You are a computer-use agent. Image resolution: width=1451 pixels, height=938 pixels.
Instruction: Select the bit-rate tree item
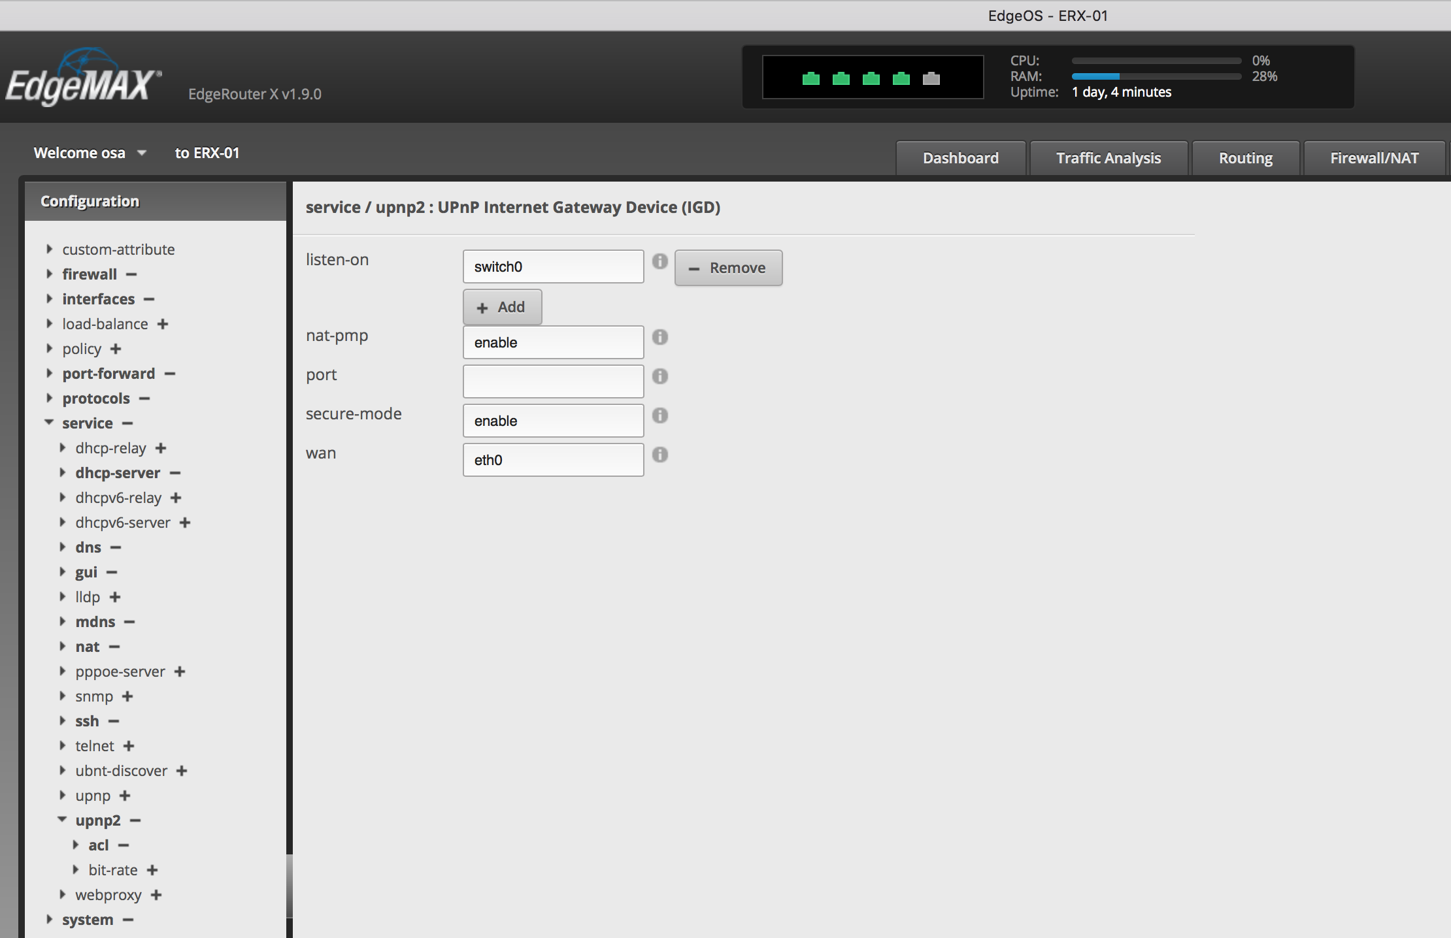point(113,870)
